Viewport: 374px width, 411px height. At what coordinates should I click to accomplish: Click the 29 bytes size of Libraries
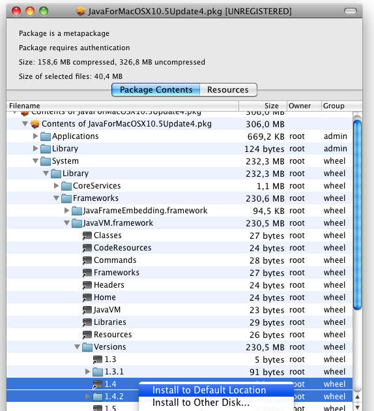[x=266, y=323]
